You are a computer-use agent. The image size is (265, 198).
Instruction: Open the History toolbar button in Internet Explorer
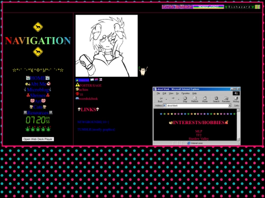pos(236,99)
